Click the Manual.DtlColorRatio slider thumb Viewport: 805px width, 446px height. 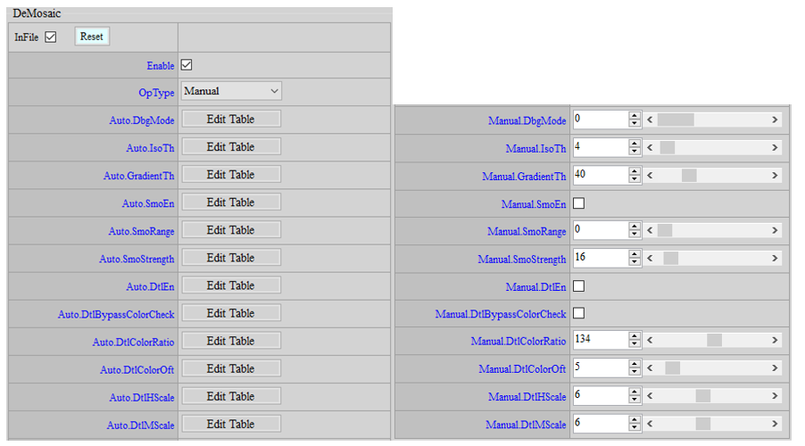click(x=714, y=341)
